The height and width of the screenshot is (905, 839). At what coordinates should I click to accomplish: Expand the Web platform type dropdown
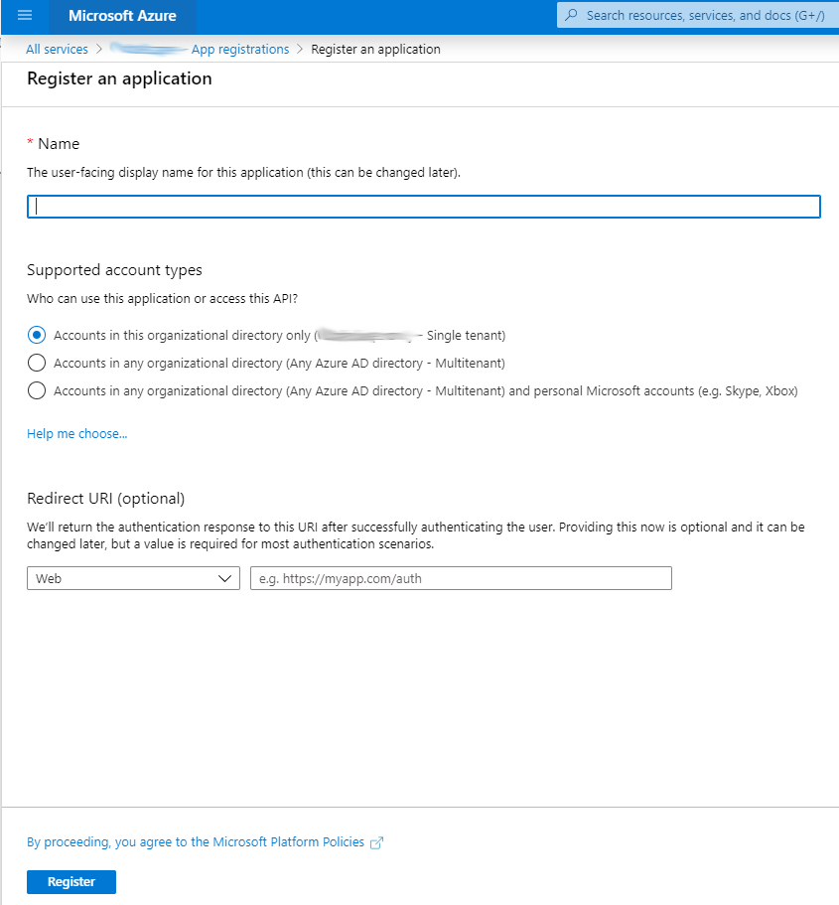[133, 578]
